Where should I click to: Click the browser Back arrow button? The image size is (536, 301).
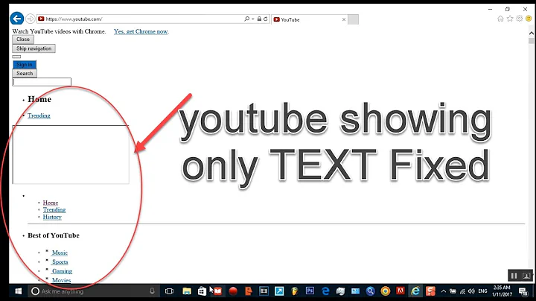pos(16,19)
